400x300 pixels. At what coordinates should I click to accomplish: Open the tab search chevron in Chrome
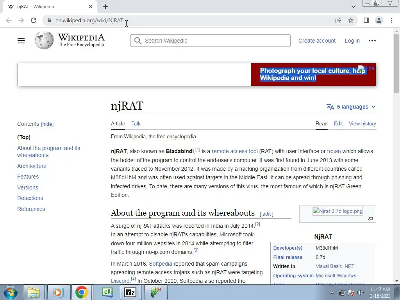coord(353,7)
